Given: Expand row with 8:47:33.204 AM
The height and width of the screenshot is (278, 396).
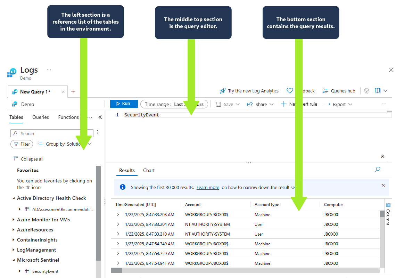Looking at the screenshot, I should (118, 224).
